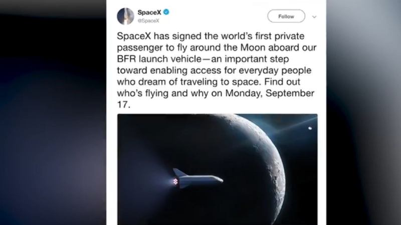This screenshot has height=225, width=401.
Task: Open the SpaceX display name link
Action: coord(145,12)
